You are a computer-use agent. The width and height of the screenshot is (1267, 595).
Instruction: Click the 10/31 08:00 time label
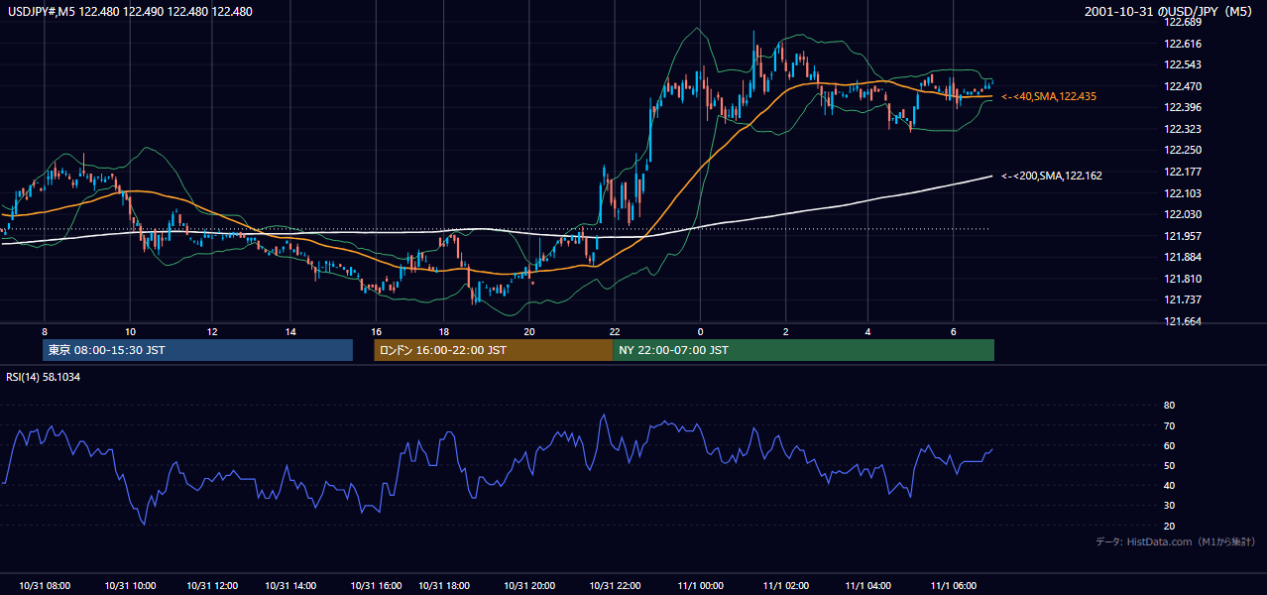pos(45,585)
